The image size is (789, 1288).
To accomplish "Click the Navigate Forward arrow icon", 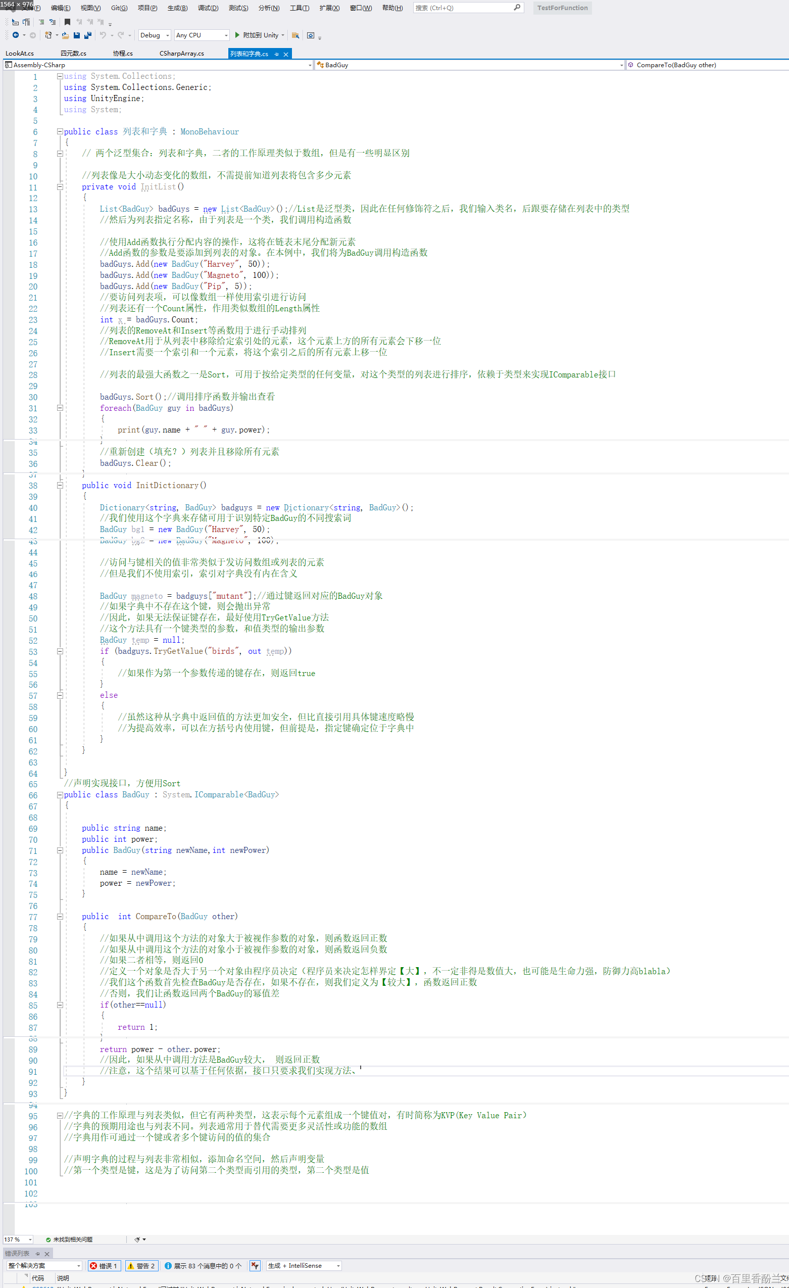I will click(x=33, y=35).
